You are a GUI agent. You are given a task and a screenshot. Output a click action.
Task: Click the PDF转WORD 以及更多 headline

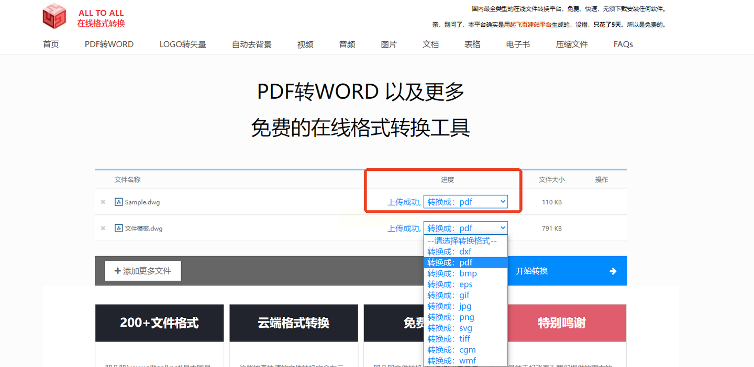[361, 91]
